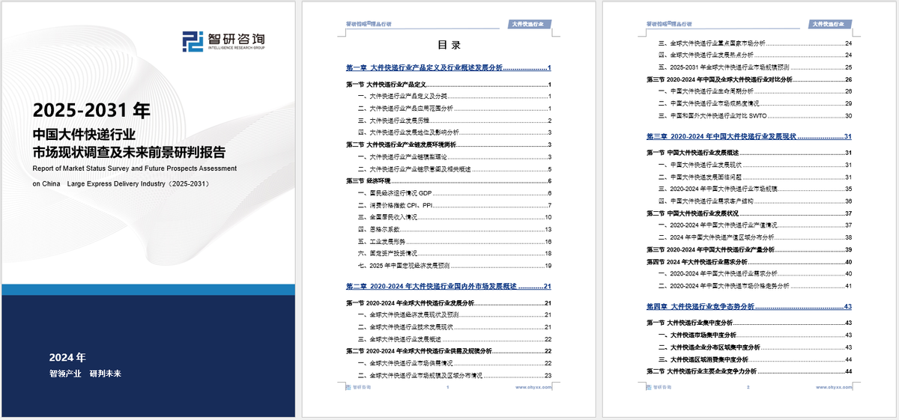Open chapter link 第三章 2020-2024年中国大件快递行业发展现状

point(749,137)
